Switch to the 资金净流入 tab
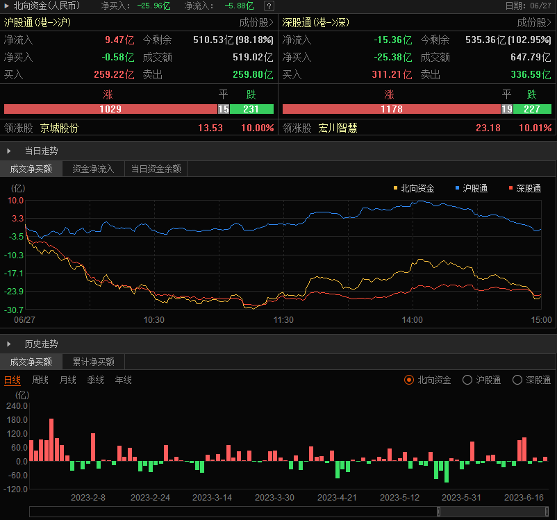Viewport: 557px width, 520px height. click(x=93, y=168)
